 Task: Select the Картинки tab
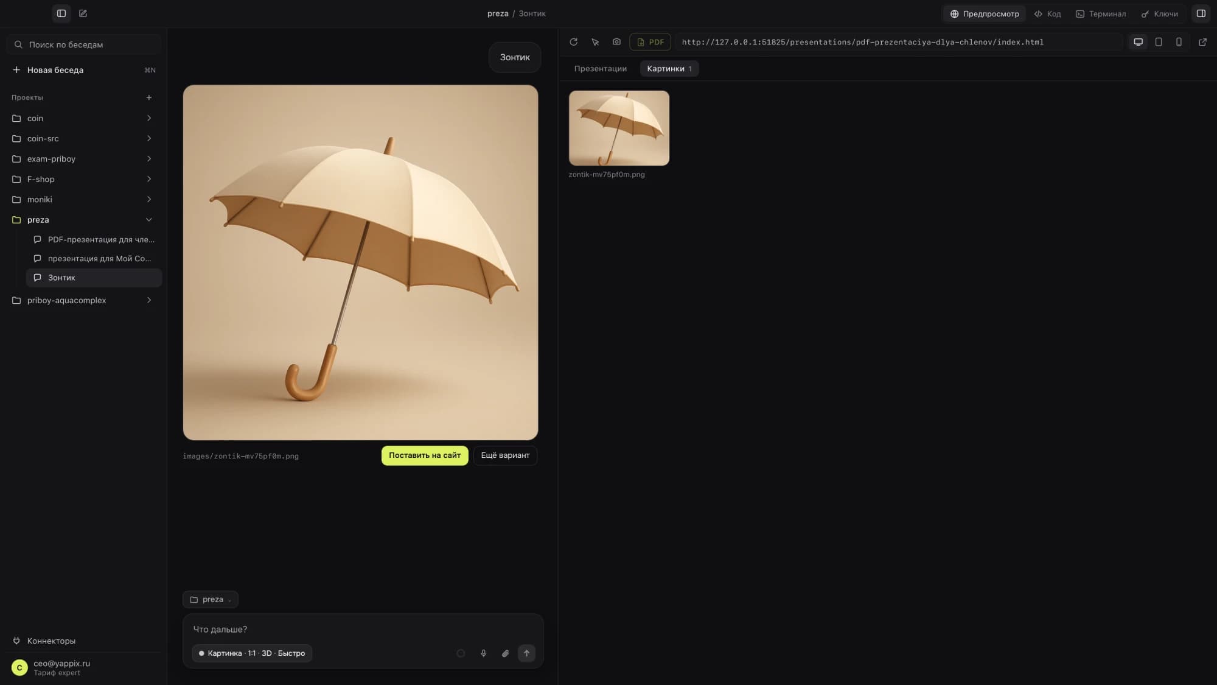click(x=669, y=69)
